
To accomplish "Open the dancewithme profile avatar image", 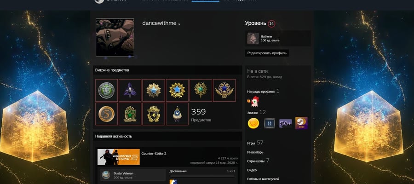I will pyautogui.click(x=115, y=37).
